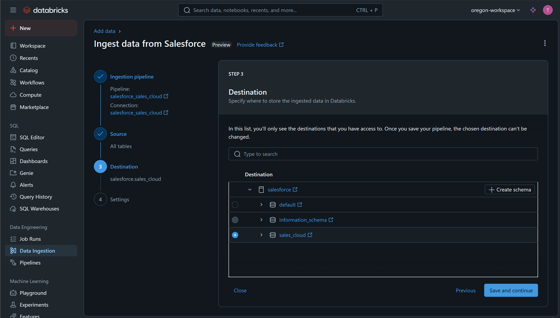This screenshot has height=318, width=560.
Task: Expand the sales_cloud schema
Action: (261, 235)
